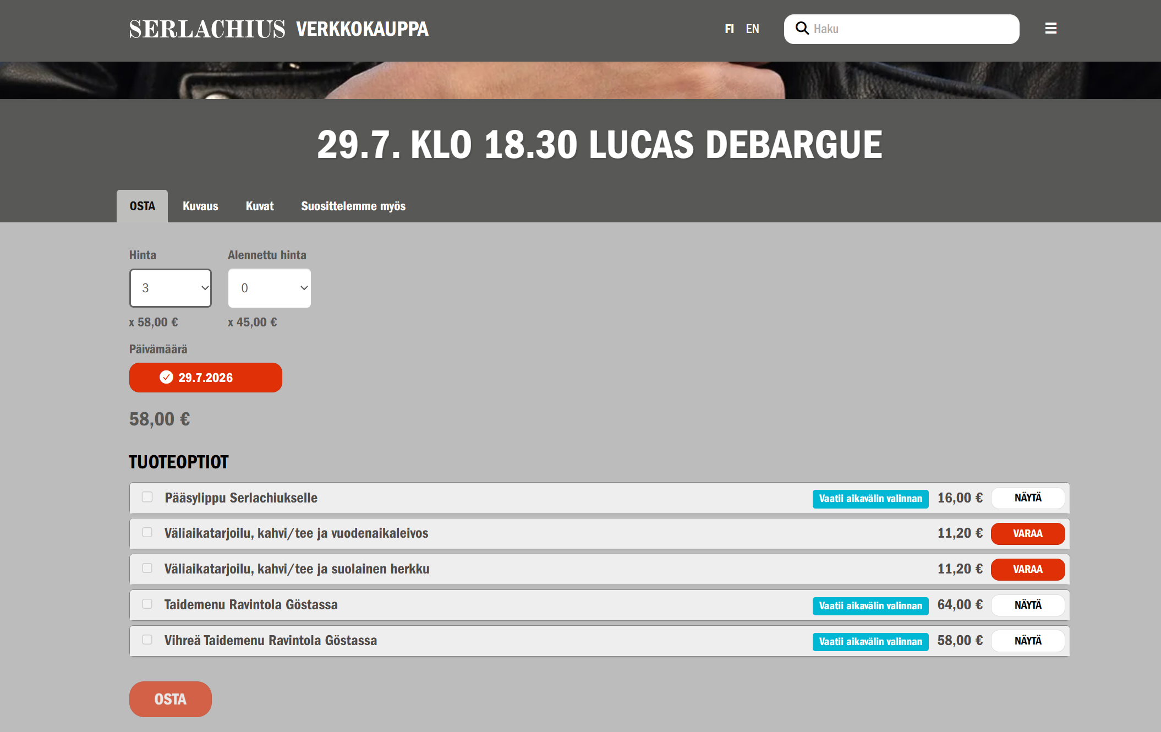Click the performer banner image
Viewport: 1161px width, 732px height.
coord(580,80)
